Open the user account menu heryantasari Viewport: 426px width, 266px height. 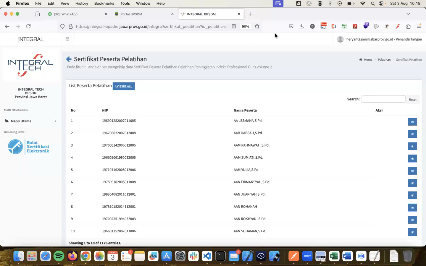coord(380,39)
